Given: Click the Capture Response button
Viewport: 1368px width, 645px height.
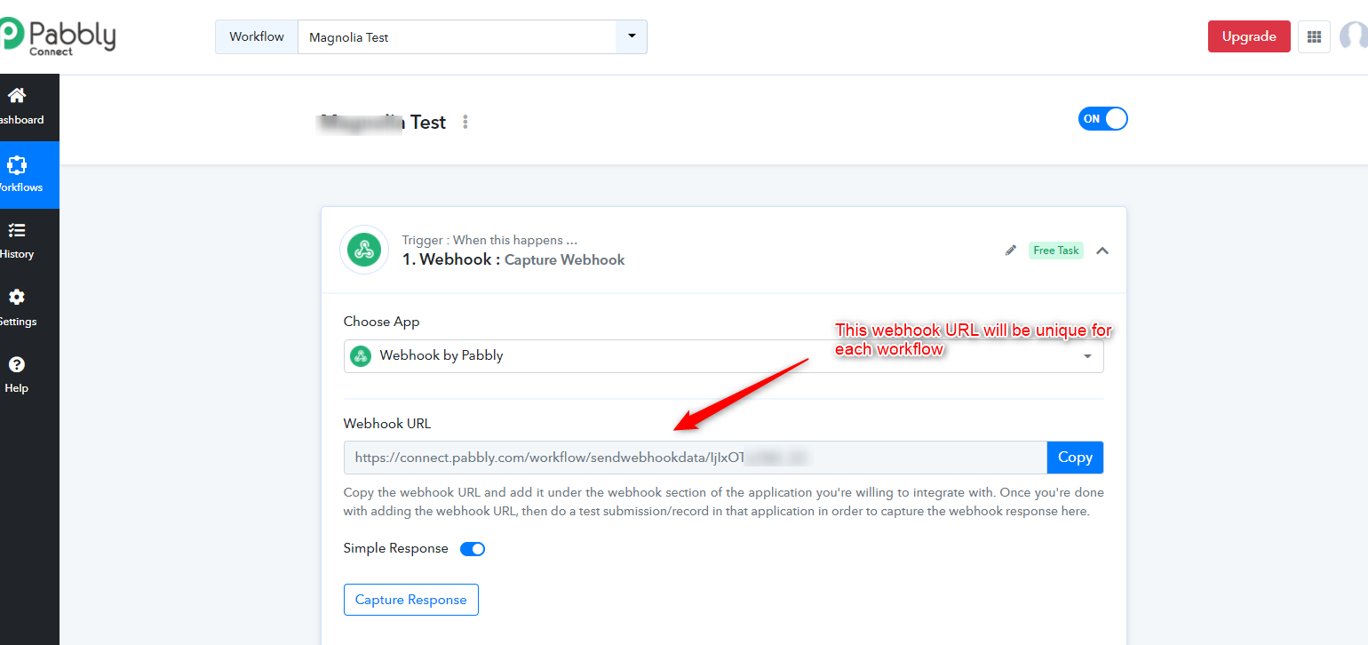Looking at the screenshot, I should 411,600.
